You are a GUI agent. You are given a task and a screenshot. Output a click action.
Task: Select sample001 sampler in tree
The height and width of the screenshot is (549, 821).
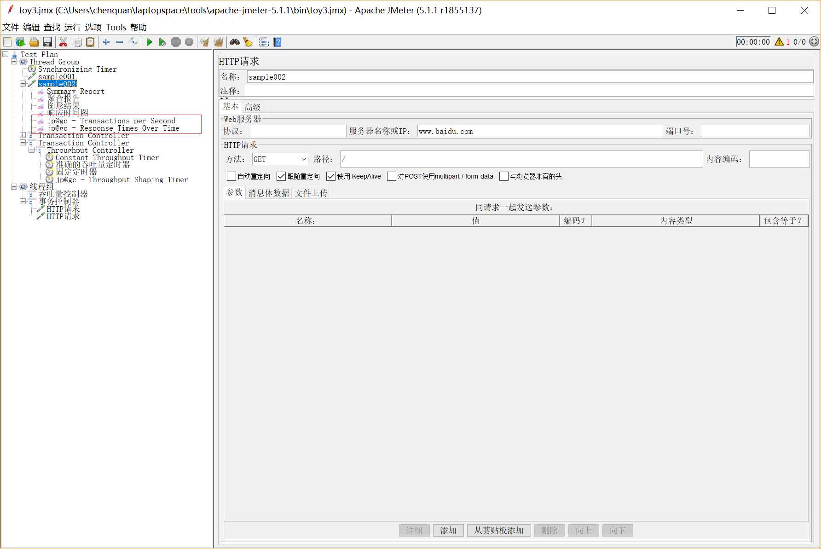(57, 76)
